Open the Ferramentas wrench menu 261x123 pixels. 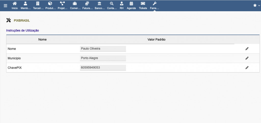(x=154, y=4)
